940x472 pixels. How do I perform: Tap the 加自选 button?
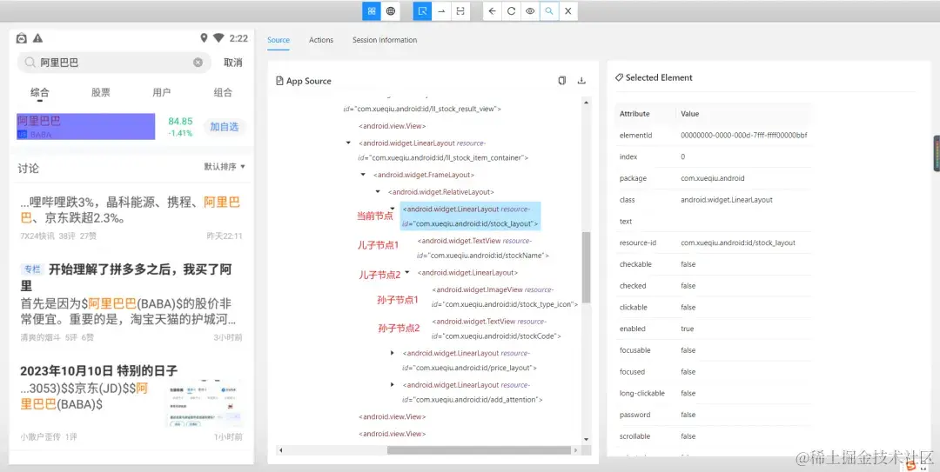tap(225, 126)
